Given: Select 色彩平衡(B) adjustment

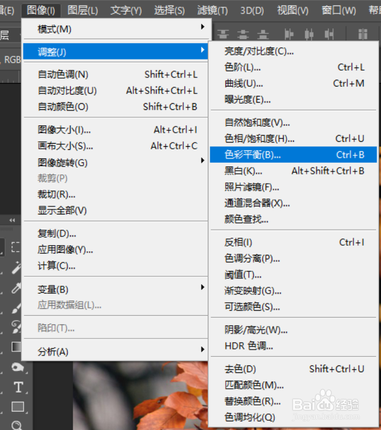Looking at the screenshot, I should pyautogui.click(x=294, y=155).
